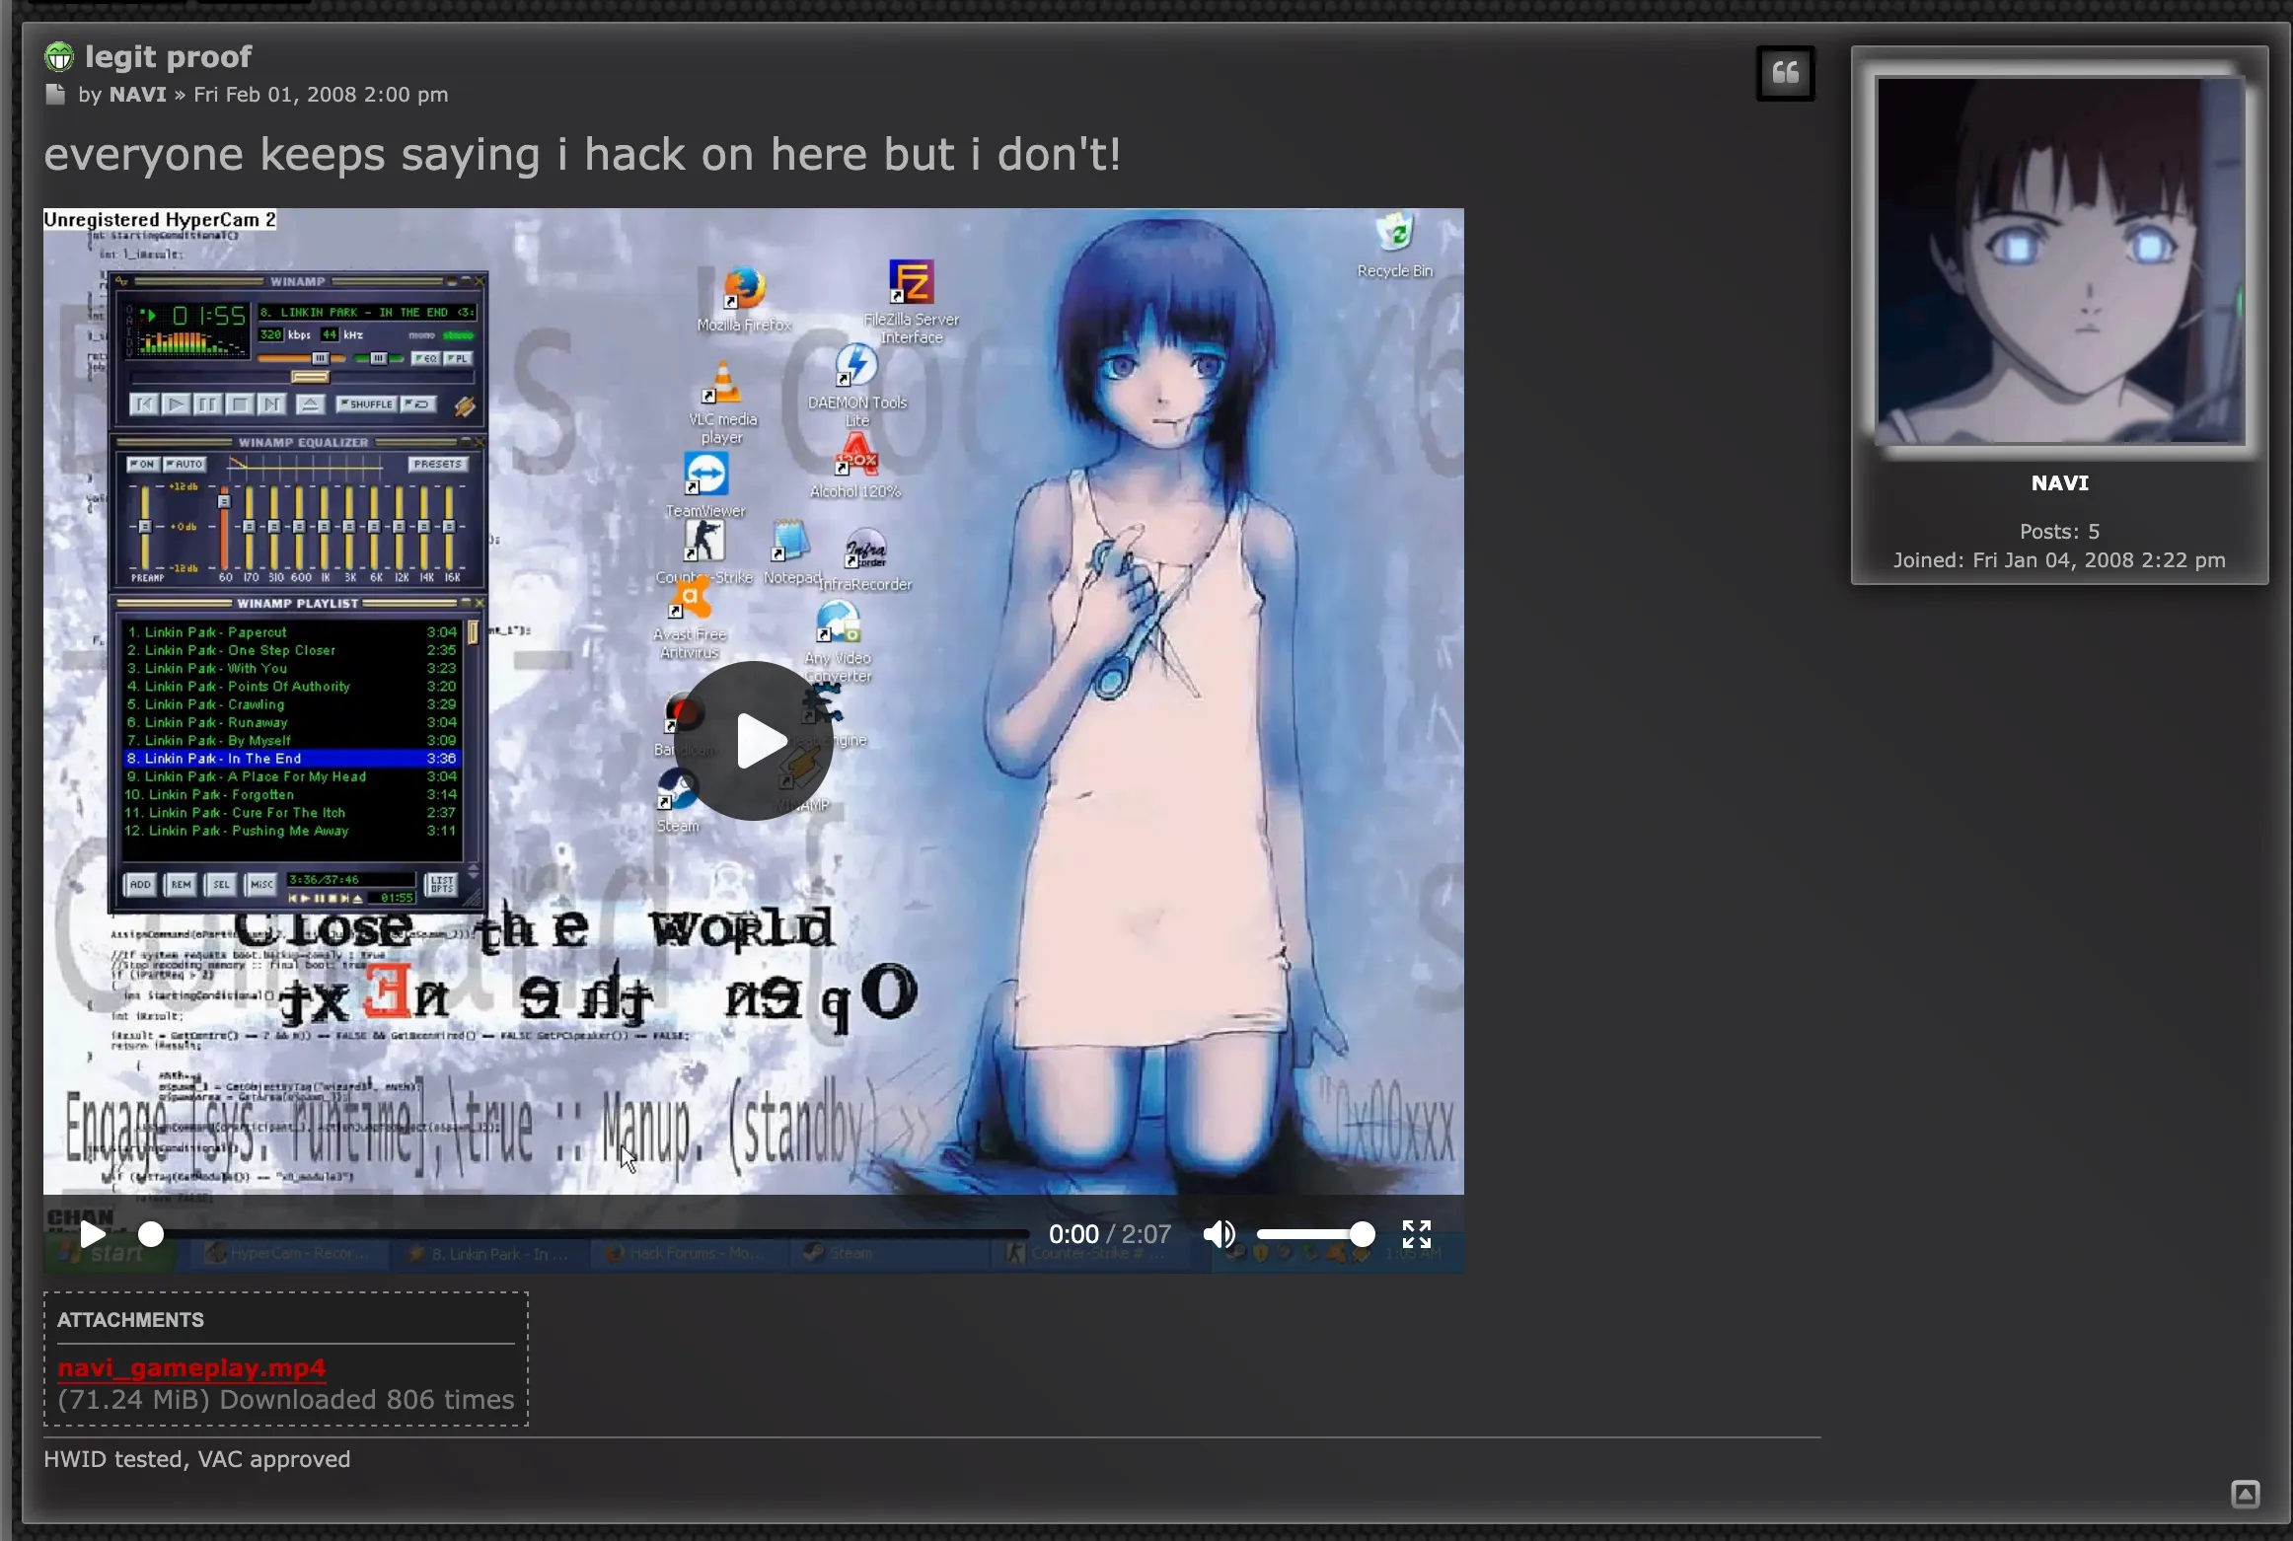
Task: Download the navi_gameplay.mp4 attachment
Action: (x=191, y=1368)
